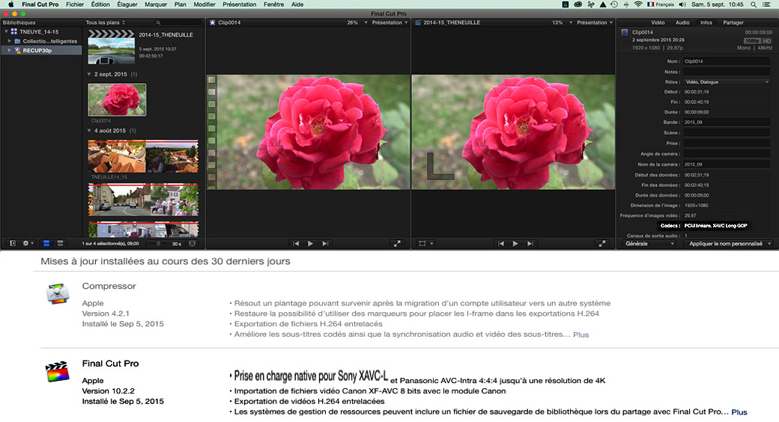Open the Élaguer menu
The height and width of the screenshot is (422, 779).
pyautogui.click(x=127, y=4)
